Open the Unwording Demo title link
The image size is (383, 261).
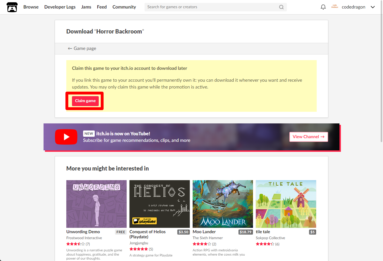pos(83,232)
